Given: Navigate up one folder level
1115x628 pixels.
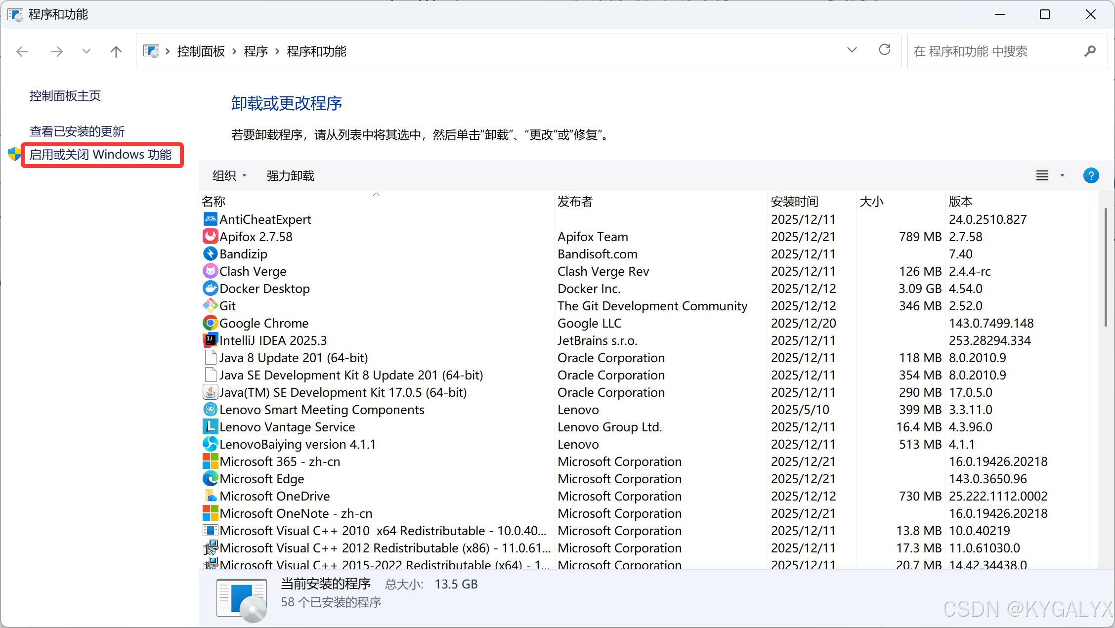Looking at the screenshot, I should point(116,51).
